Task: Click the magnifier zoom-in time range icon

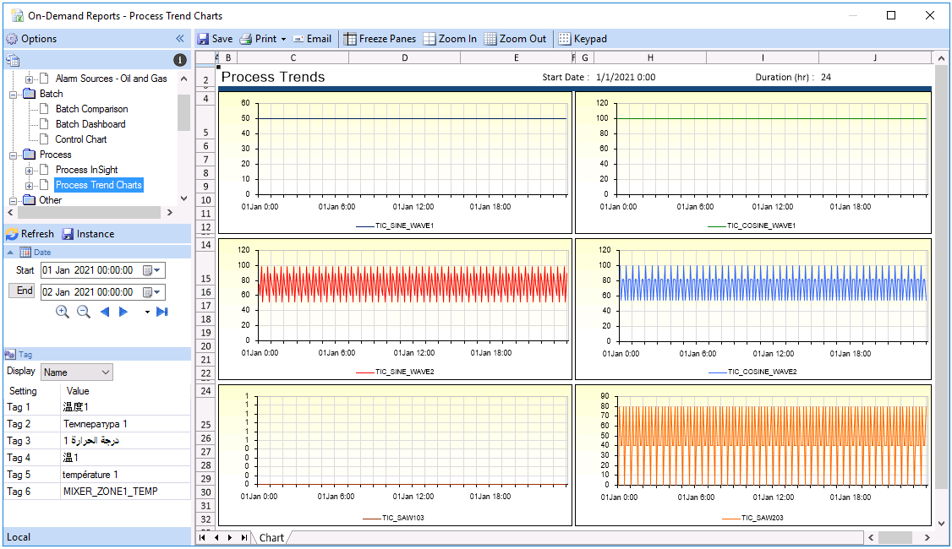Action: [63, 312]
